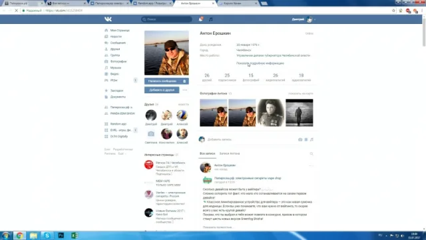Click the search field in VK header
Viewport: 426px width, 240px height.
tap(166, 19)
